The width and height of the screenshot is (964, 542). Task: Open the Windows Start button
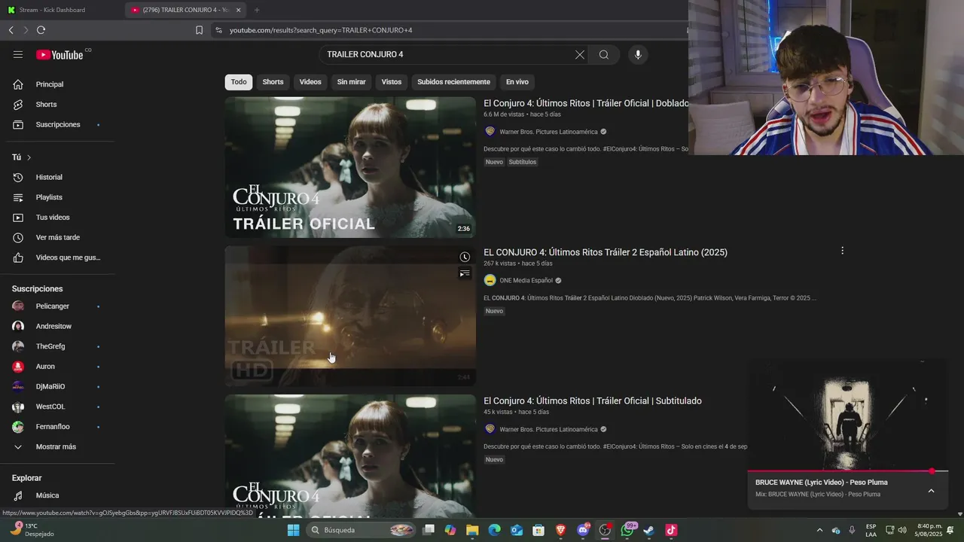pos(294,530)
